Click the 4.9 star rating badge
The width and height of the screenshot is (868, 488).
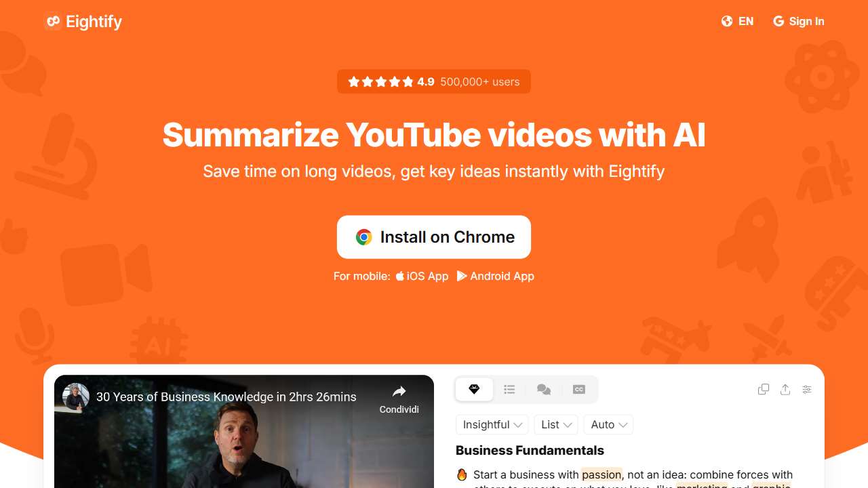[434, 81]
